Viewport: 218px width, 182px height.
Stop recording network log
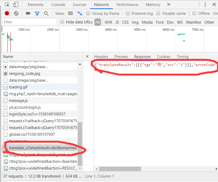(7, 13)
